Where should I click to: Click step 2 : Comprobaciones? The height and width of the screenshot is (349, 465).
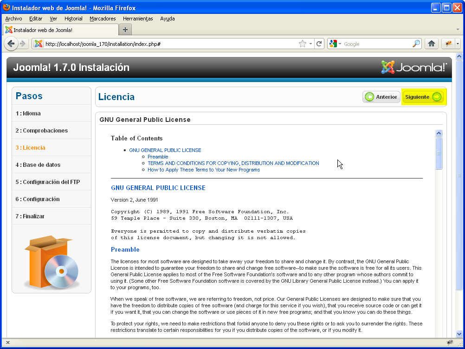52,130
